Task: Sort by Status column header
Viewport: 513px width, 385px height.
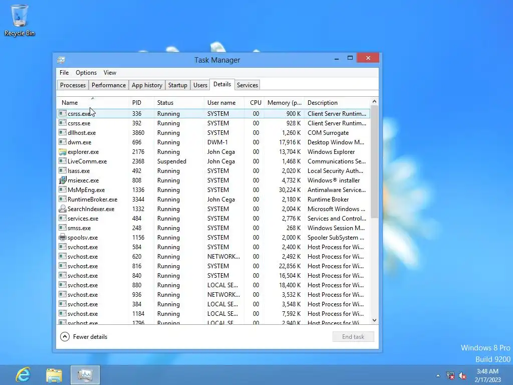Action: (x=179, y=102)
